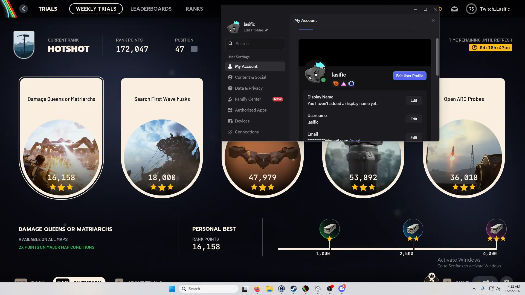Click the pink triangle profile badge
Image resolution: width=525 pixels, height=295 pixels.
(343, 84)
